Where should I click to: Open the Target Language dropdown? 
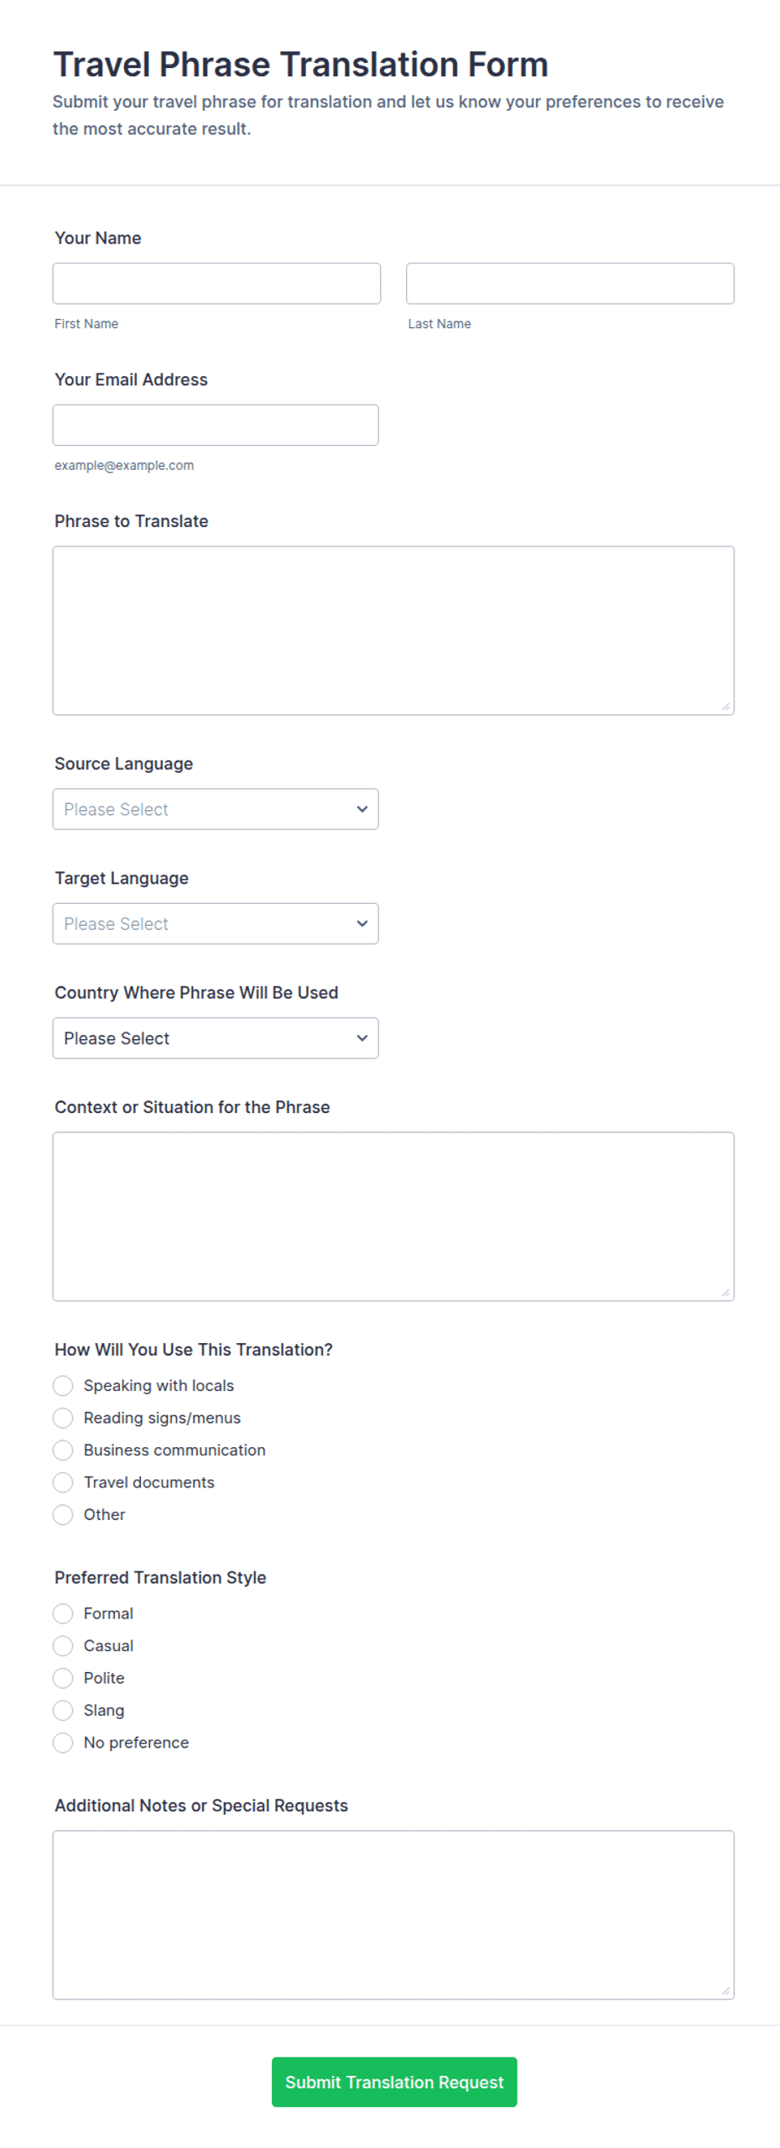coord(216,922)
